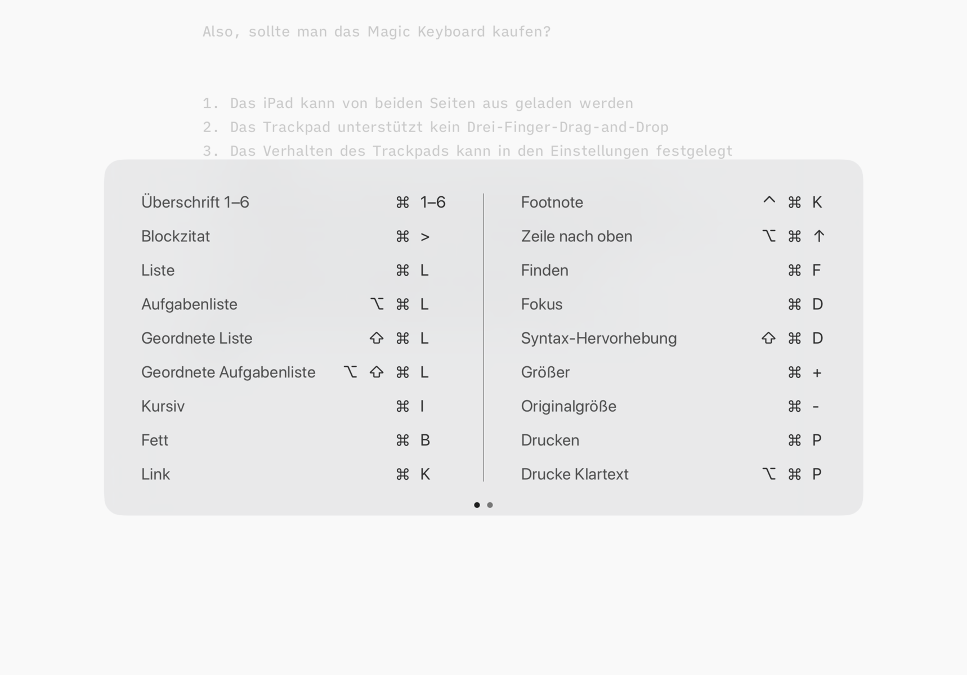
Task: Click the Command symbol in the Finden row
Action: [794, 271]
